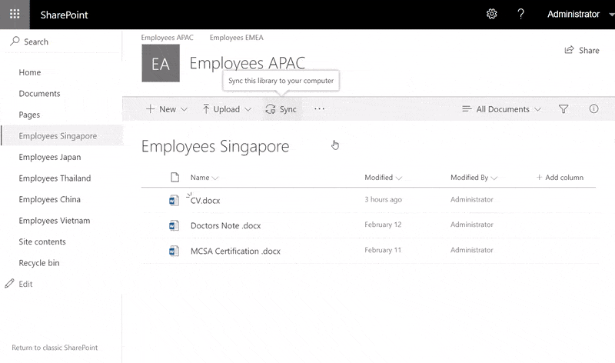Go to Employees Japan in sidebar

50,157
